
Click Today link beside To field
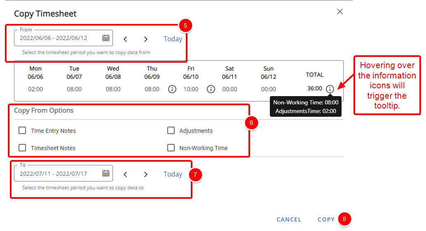(x=173, y=174)
